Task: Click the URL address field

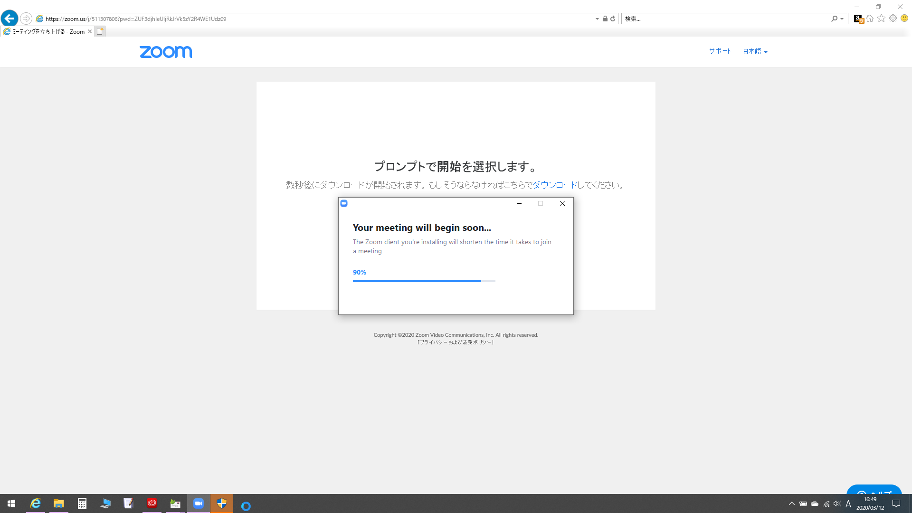Action: [313, 19]
